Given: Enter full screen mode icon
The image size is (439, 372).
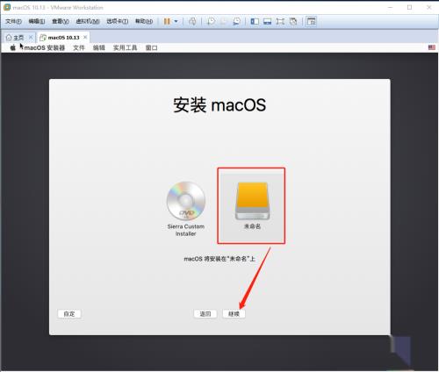Looking at the screenshot, I should 280,21.
